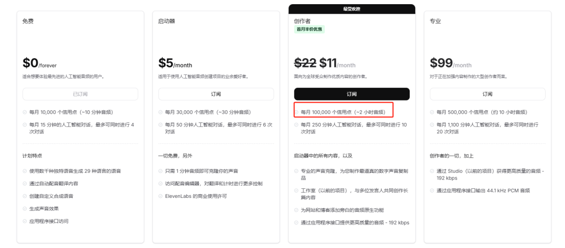
Task: Click the crossed-out $22 price
Action: point(305,63)
